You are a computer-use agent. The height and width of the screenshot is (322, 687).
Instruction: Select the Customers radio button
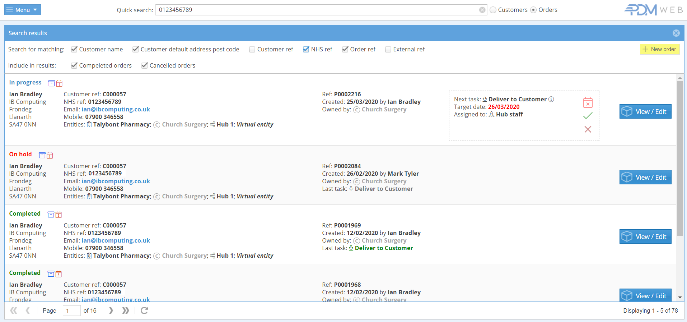(493, 10)
